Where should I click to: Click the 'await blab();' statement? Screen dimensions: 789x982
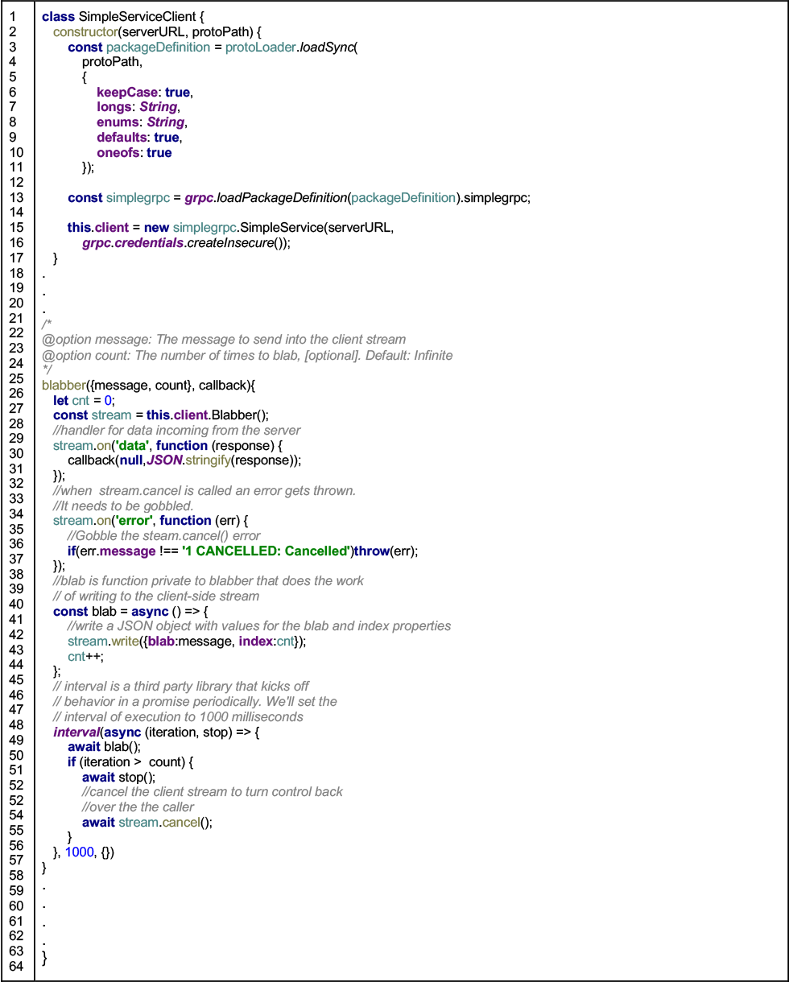point(106,747)
